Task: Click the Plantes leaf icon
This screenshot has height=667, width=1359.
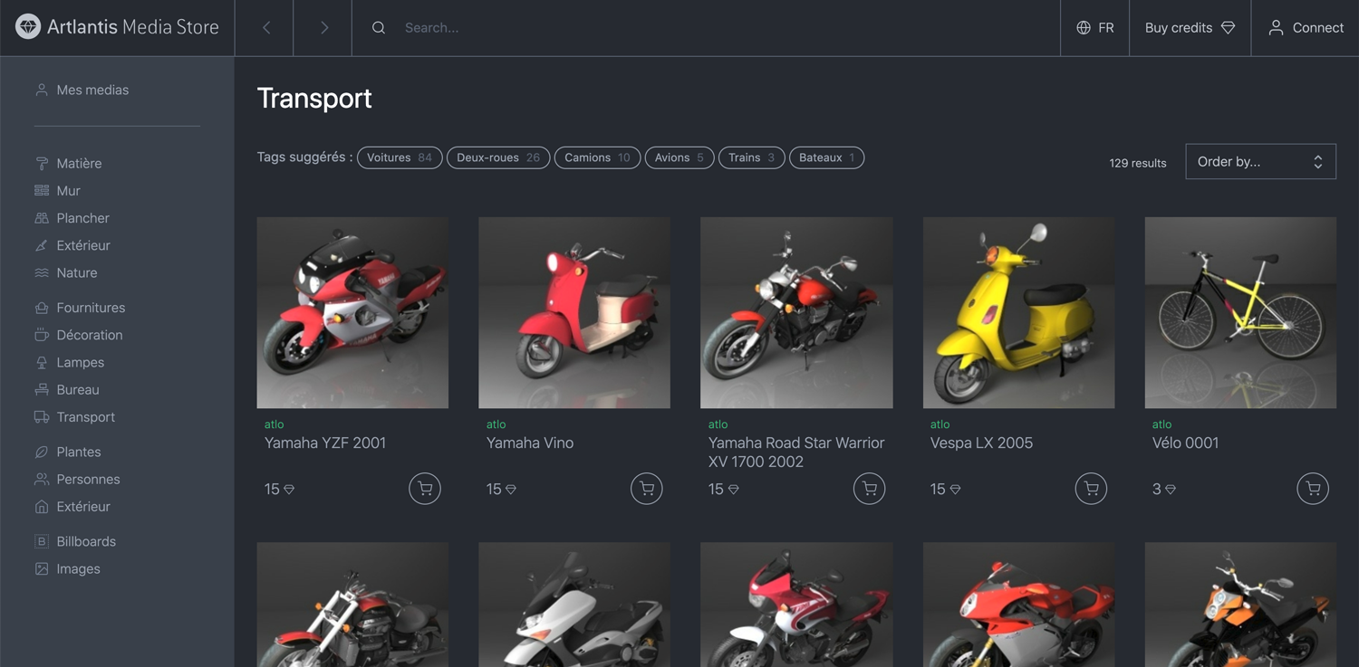Action: coord(42,452)
